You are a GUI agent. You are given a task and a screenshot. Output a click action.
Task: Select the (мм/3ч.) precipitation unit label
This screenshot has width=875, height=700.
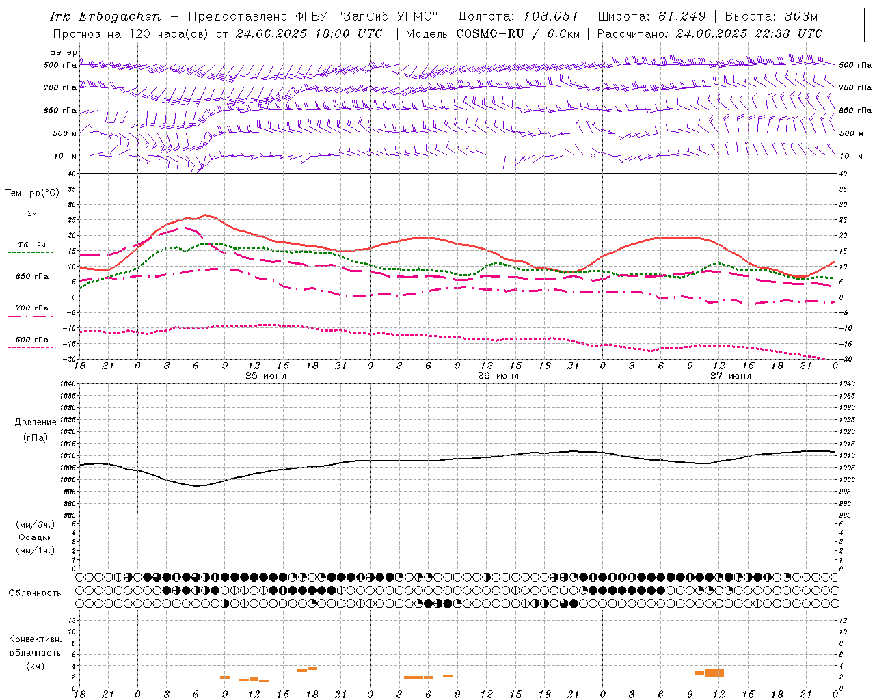pos(36,524)
